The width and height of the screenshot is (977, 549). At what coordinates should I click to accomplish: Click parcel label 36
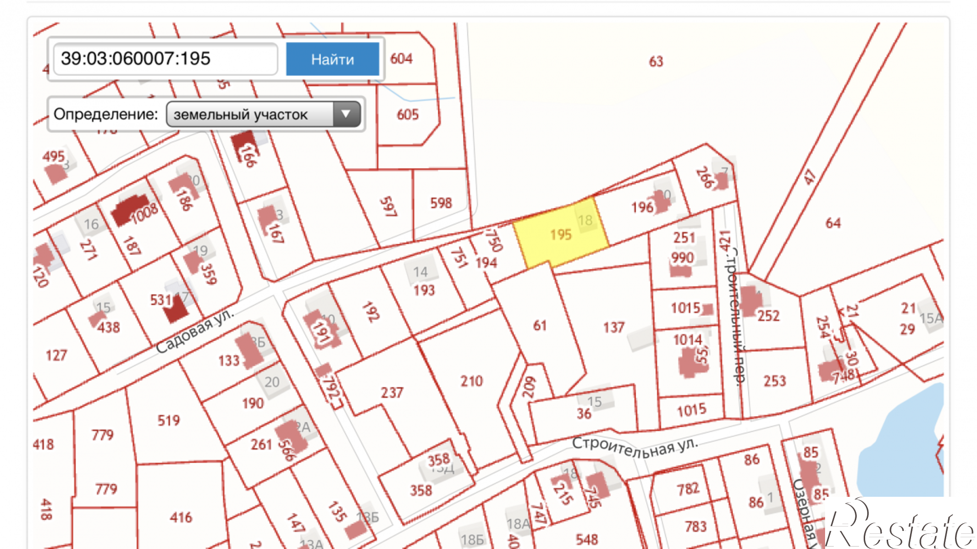click(x=584, y=414)
